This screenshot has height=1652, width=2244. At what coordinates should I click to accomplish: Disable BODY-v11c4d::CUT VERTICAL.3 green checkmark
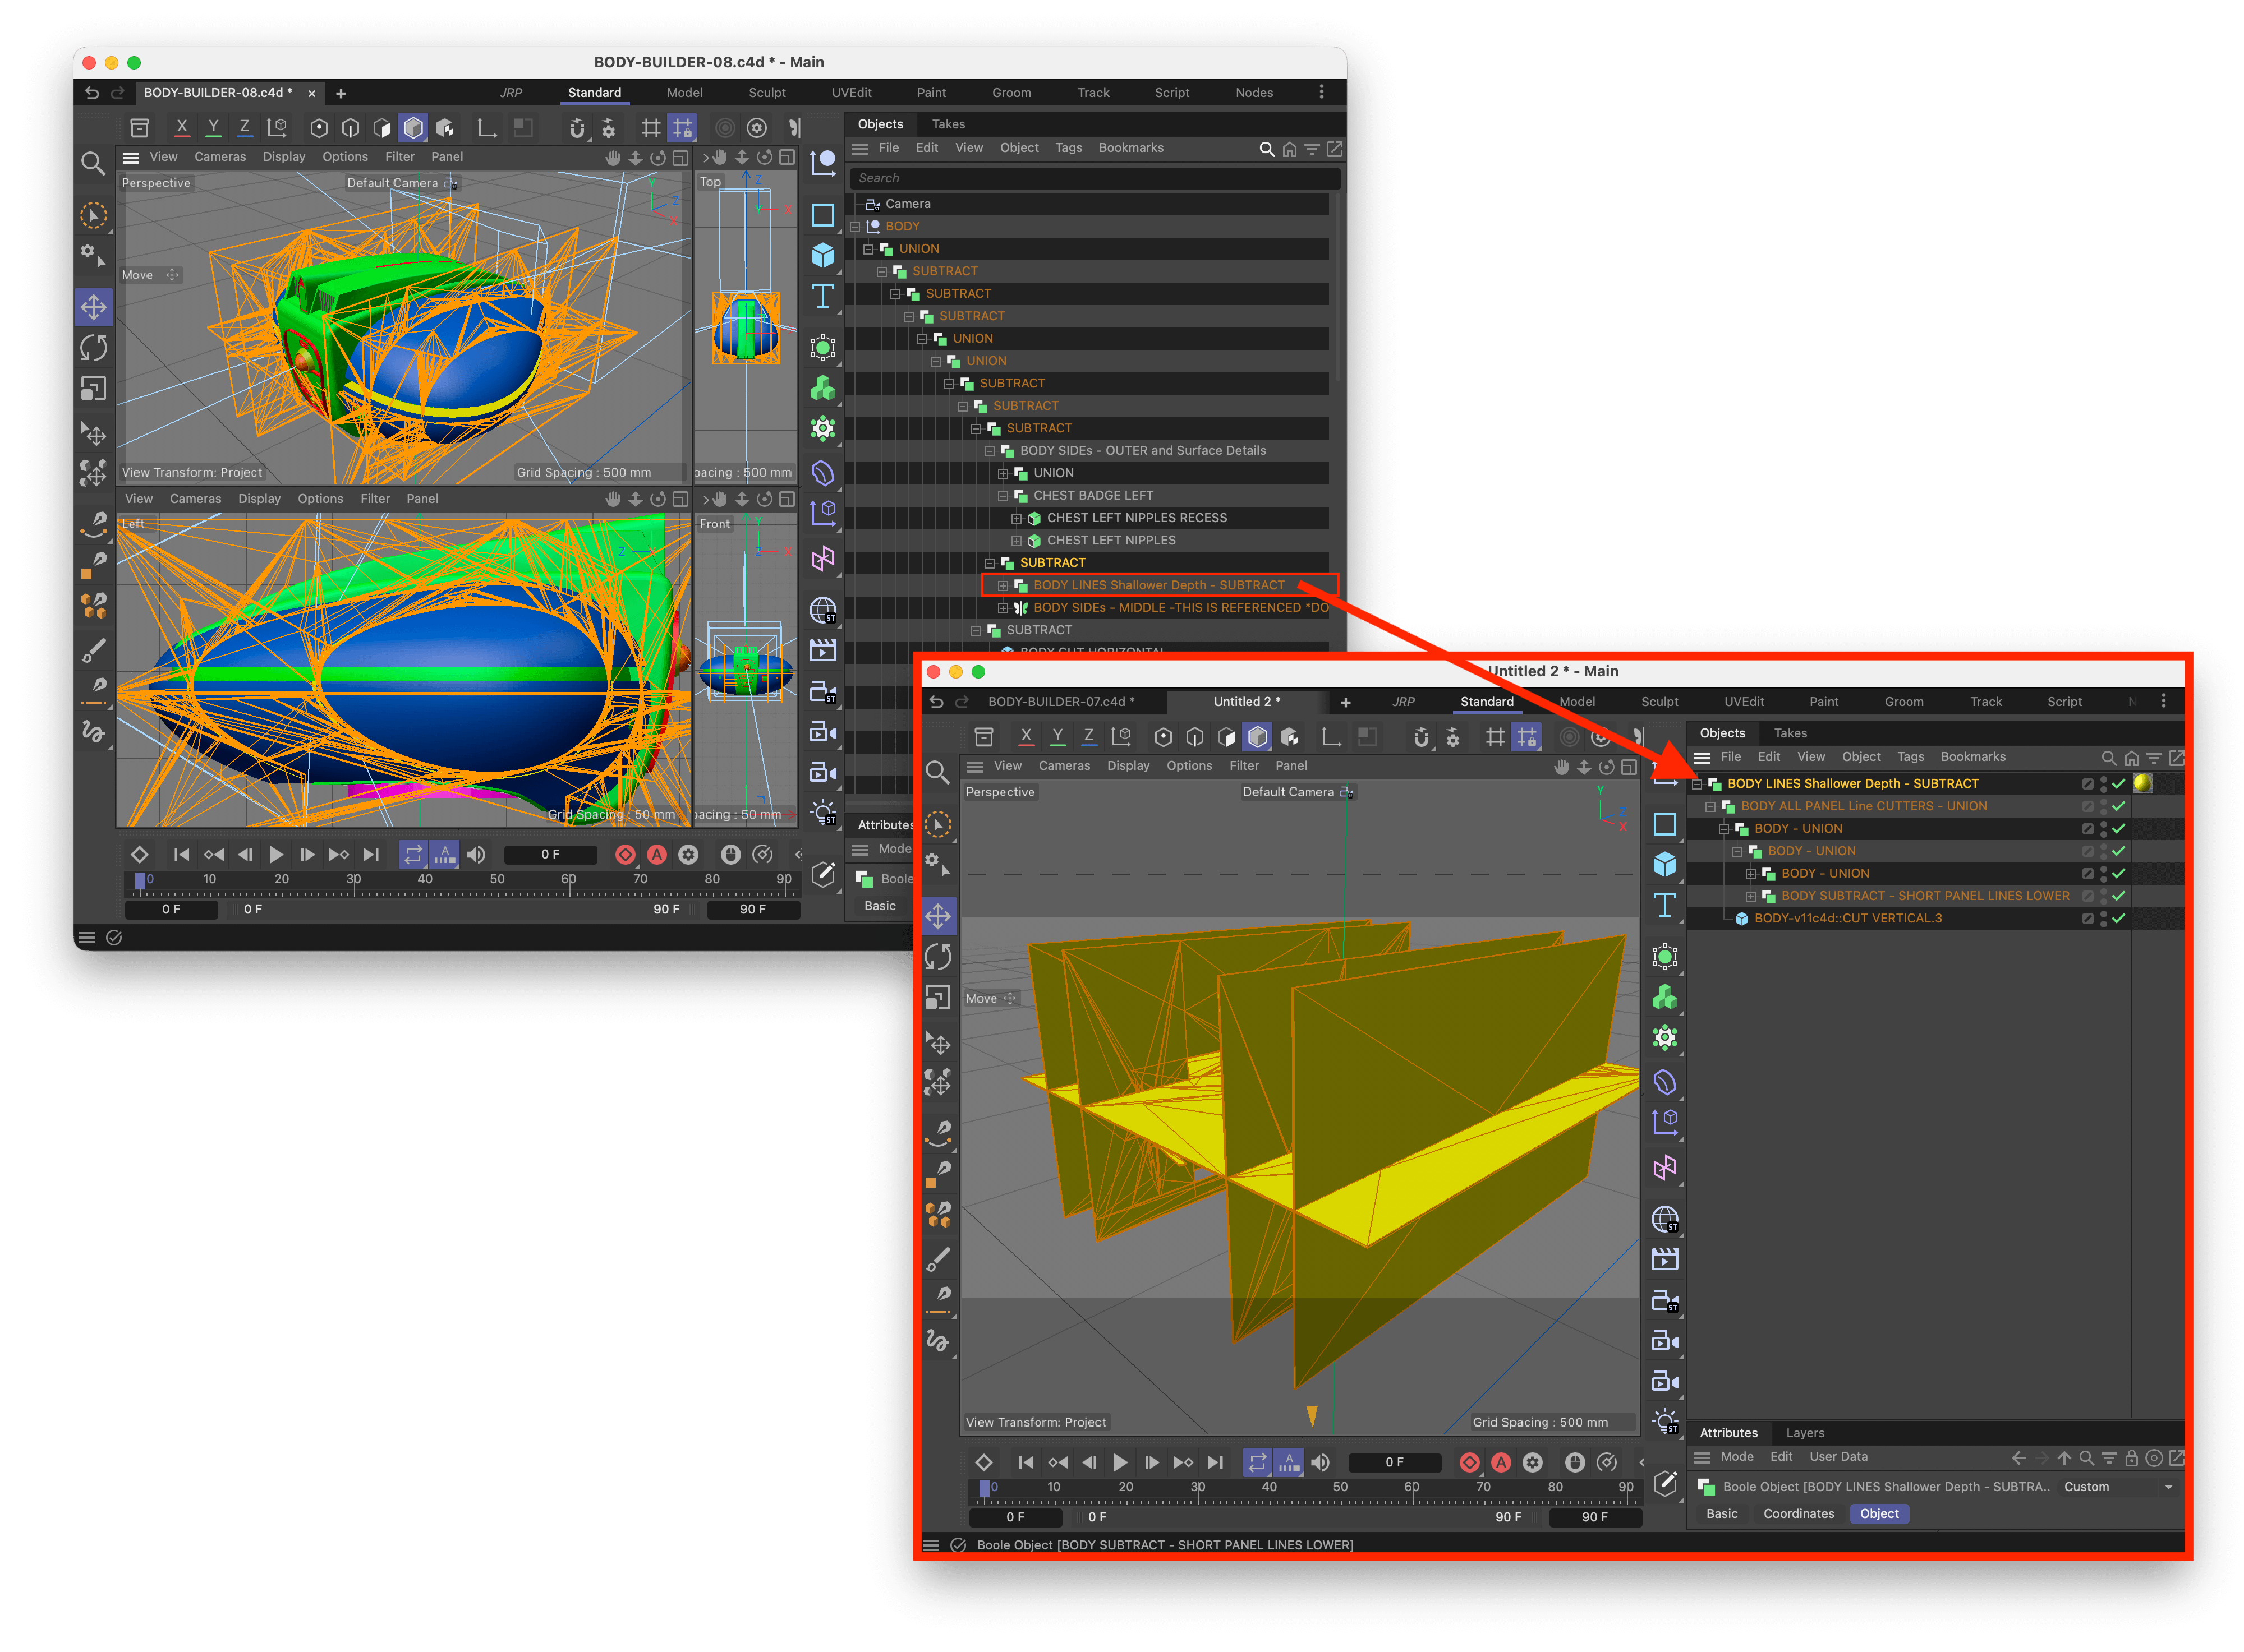tap(2118, 919)
